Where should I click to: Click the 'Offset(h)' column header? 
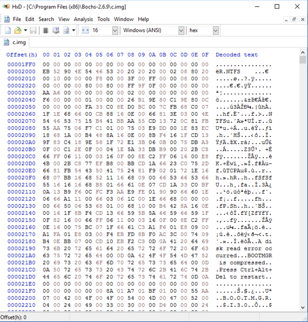click(x=22, y=55)
